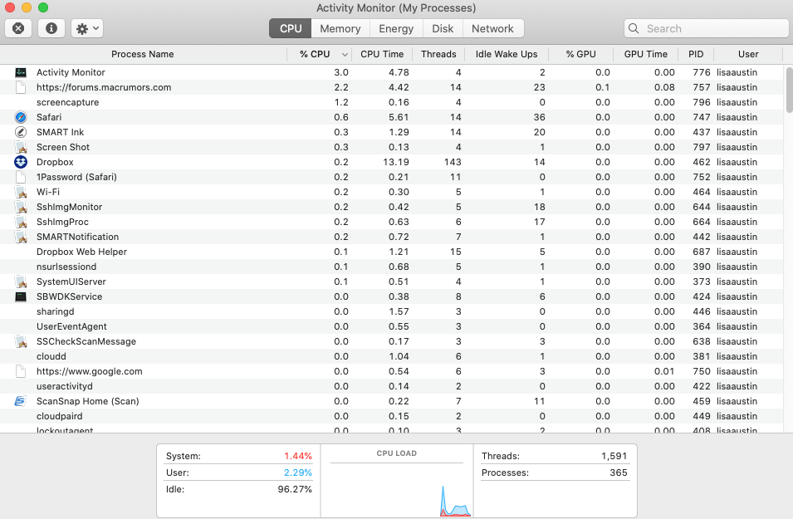793x519 pixels.
Task: Click the SshImgMonitor process icon
Action: pos(21,207)
